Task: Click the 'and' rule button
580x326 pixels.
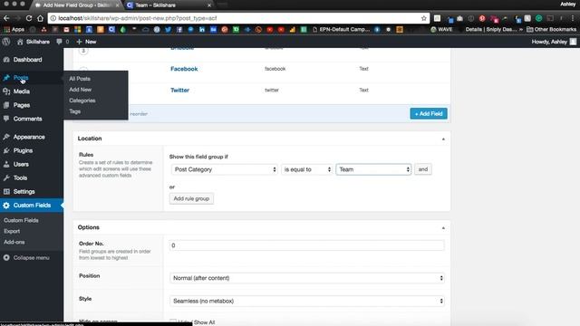Action: 423,169
